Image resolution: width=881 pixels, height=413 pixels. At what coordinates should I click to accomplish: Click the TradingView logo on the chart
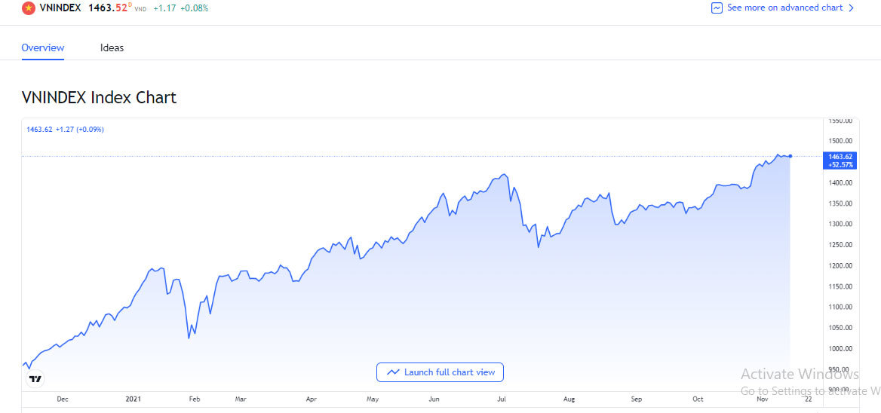click(x=35, y=378)
